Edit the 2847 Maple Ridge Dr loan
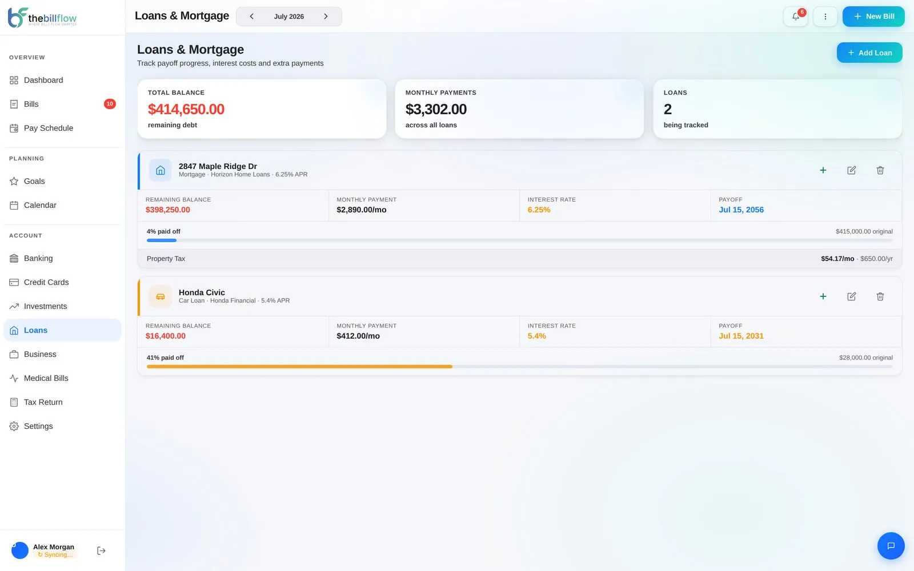 point(852,170)
